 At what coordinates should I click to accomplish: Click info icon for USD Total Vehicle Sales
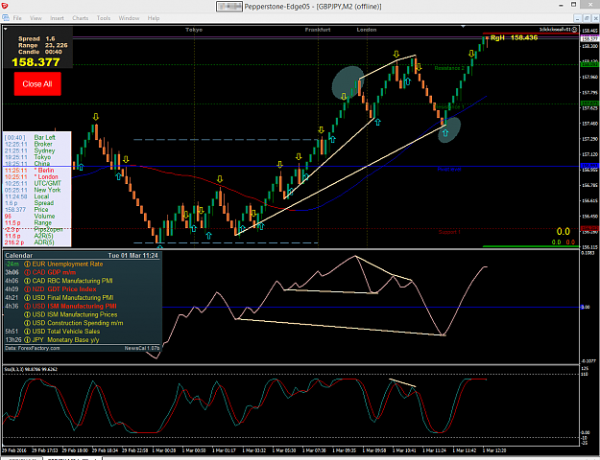(27, 332)
